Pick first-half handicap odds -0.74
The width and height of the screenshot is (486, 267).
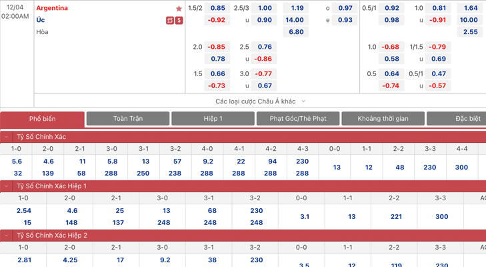391,85
